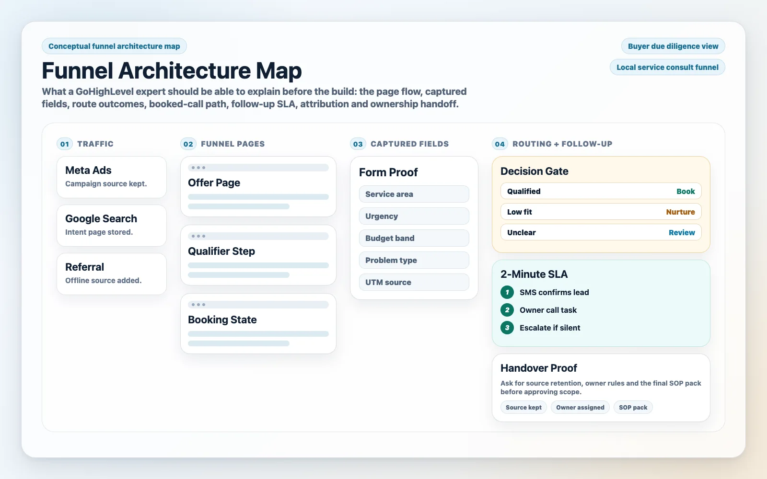Click the 2-Minute SLA heading
Image resolution: width=767 pixels, height=479 pixels.
pyautogui.click(x=534, y=274)
